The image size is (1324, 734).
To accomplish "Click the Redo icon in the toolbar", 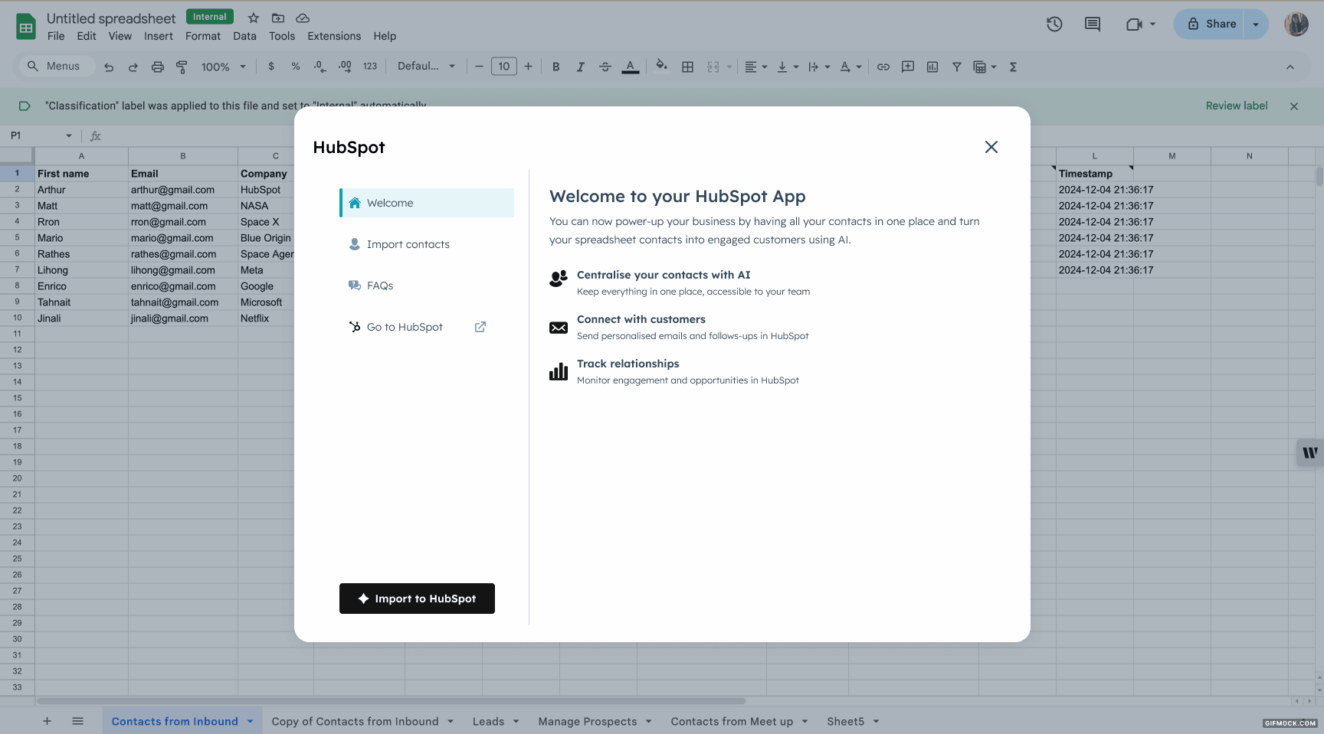I will point(133,67).
